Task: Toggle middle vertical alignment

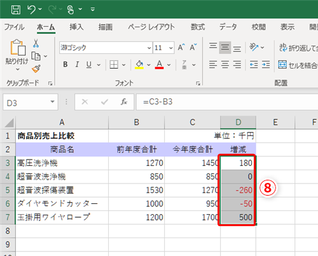Action: pos(225,48)
